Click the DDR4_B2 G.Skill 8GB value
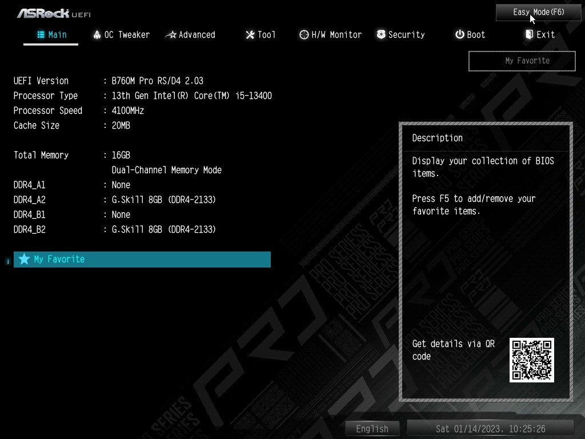Screen dimensions: 585x439 pos(164,230)
